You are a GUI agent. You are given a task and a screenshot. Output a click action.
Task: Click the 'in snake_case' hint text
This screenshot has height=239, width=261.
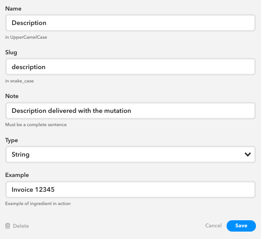tap(20, 81)
